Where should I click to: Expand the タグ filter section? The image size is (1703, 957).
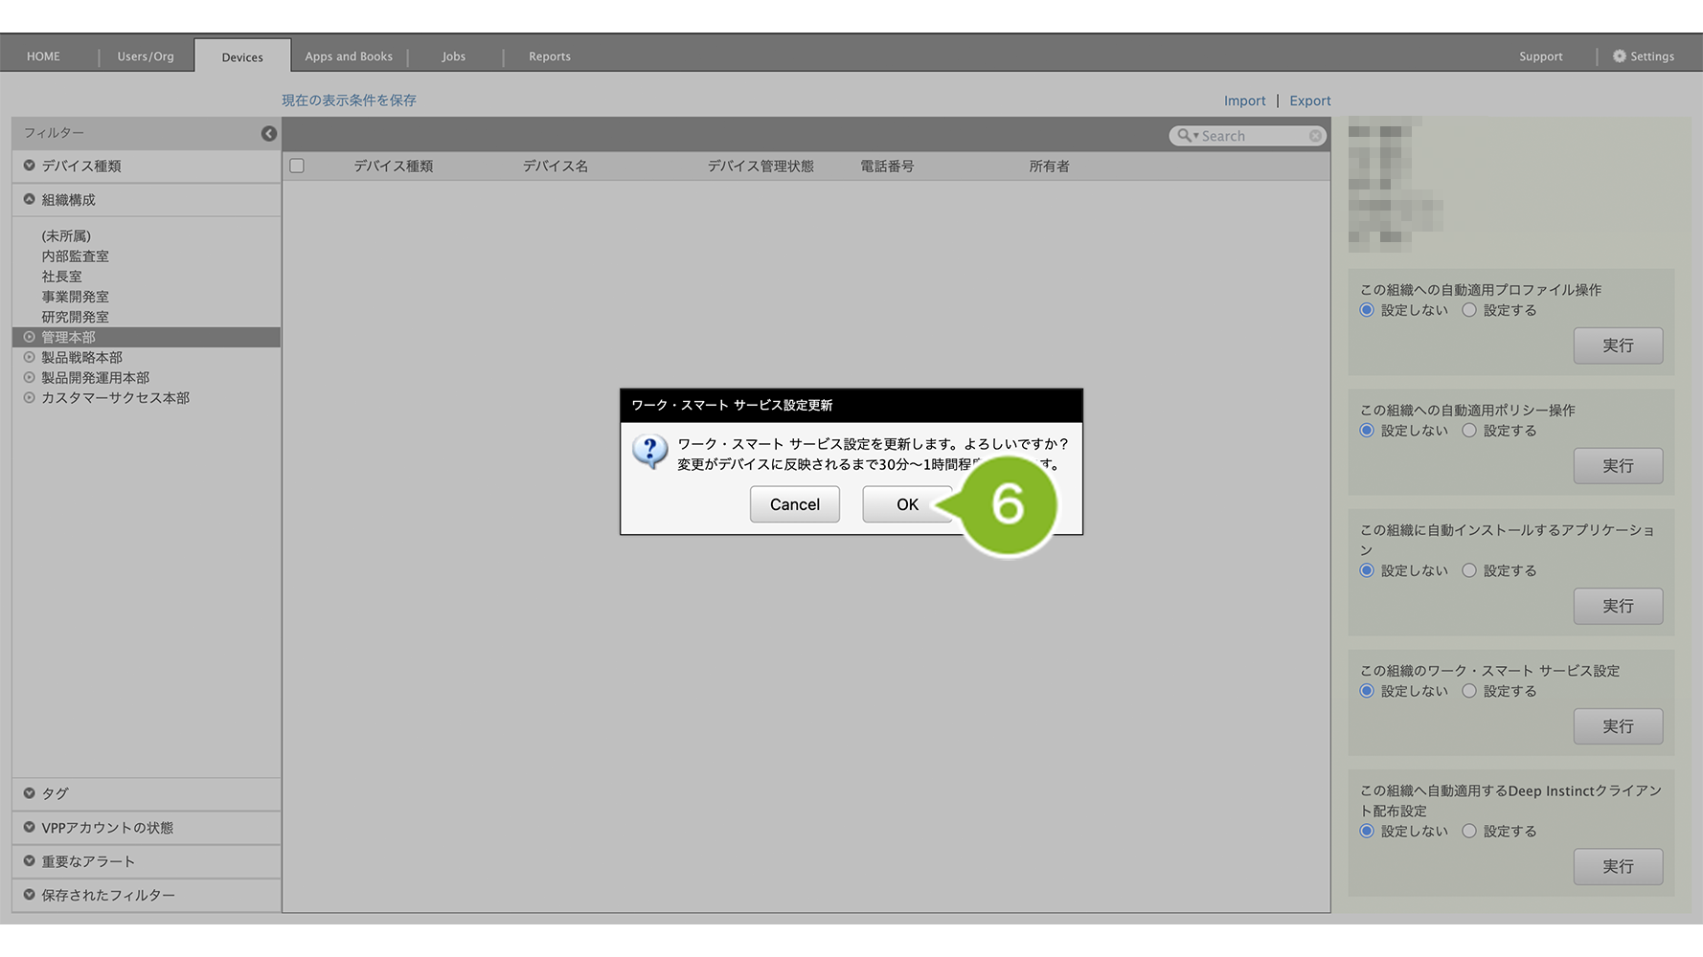[30, 793]
